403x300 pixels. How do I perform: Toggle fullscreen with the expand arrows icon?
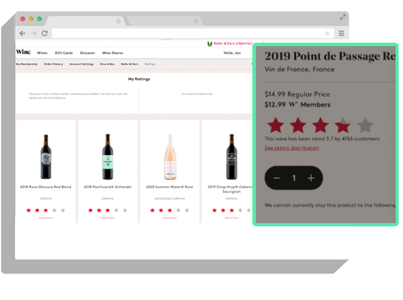click(342, 17)
